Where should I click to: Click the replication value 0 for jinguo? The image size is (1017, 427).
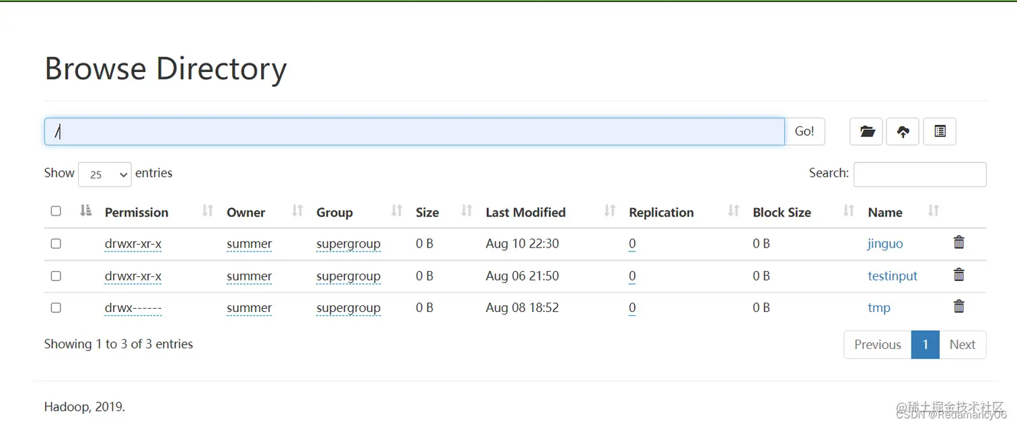(x=632, y=243)
